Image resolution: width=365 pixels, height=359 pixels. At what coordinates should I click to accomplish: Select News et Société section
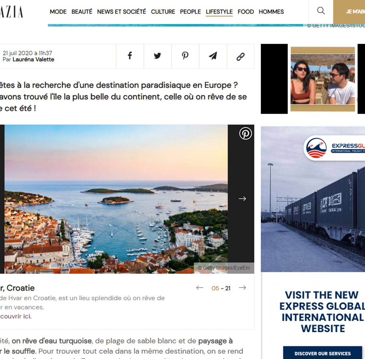pyautogui.click(x=121, y=12)
